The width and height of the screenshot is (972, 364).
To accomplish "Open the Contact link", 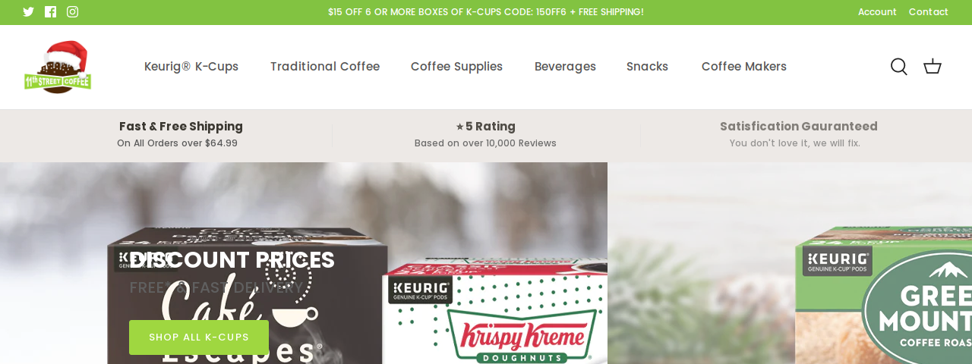I will pos(928,12).
